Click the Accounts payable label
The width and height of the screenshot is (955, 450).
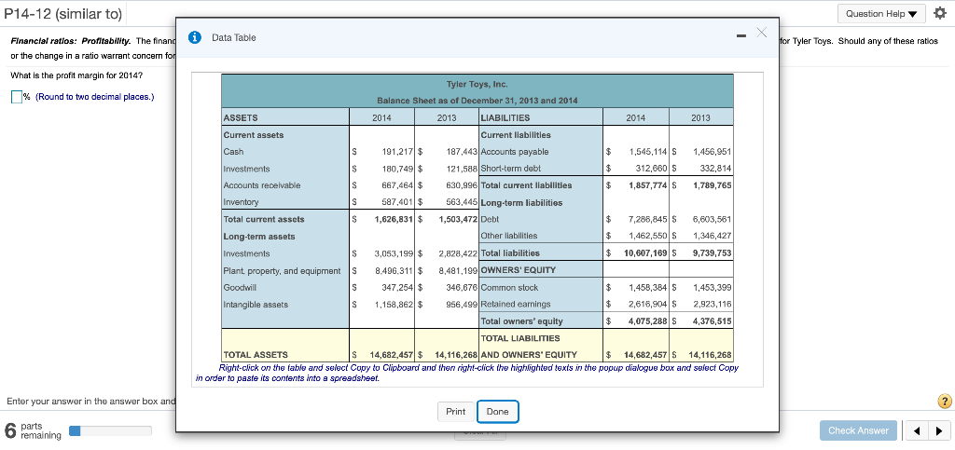(x=515, y=152)
